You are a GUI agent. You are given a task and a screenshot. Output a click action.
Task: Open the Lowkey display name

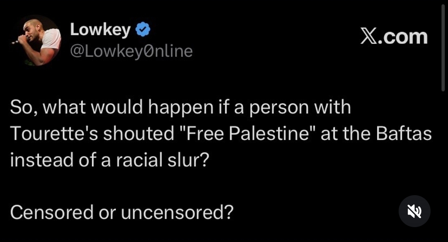pyautogui.click(x=100, y=30)
